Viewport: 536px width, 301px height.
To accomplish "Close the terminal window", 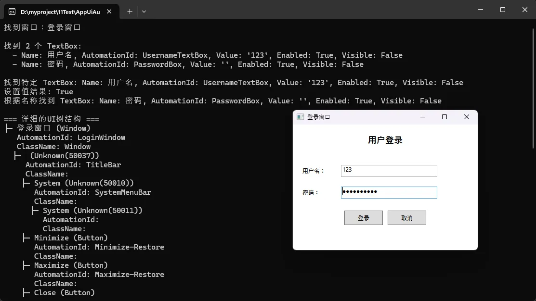I will click(x=525, y=10).
